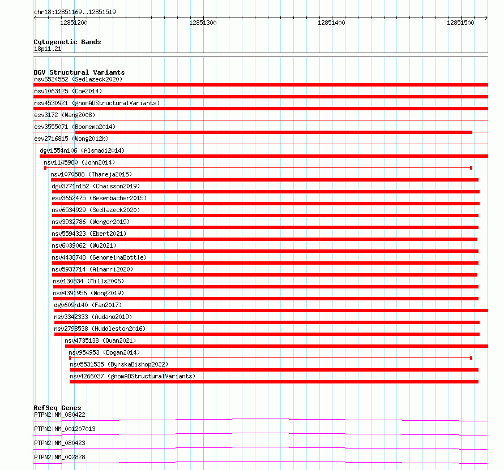Click the red bar under nsv6524552
The image size is (504, 470).
[260, 85]
